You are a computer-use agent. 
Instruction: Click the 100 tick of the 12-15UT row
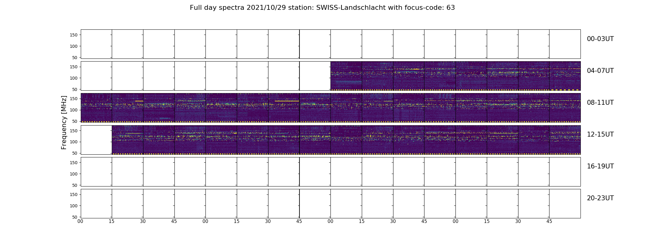coord(74,142)
